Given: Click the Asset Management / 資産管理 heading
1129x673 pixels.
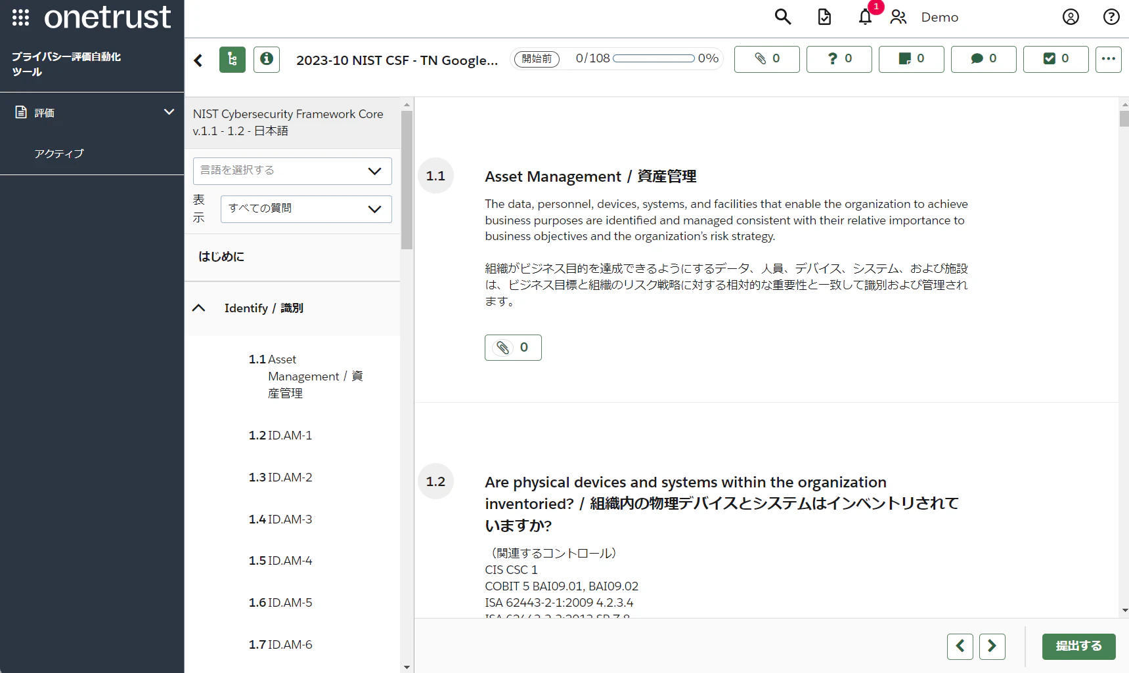Looking at the screenshot, I should point(590,176).
